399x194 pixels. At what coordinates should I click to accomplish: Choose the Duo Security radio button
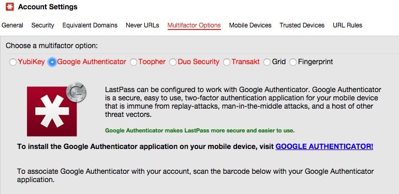pyautogui.click(x=172, y=62)
